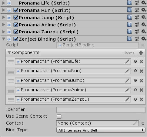Remove PronamaZanzou entry from Components
This screenshot has height=137, width=147.
141,99
